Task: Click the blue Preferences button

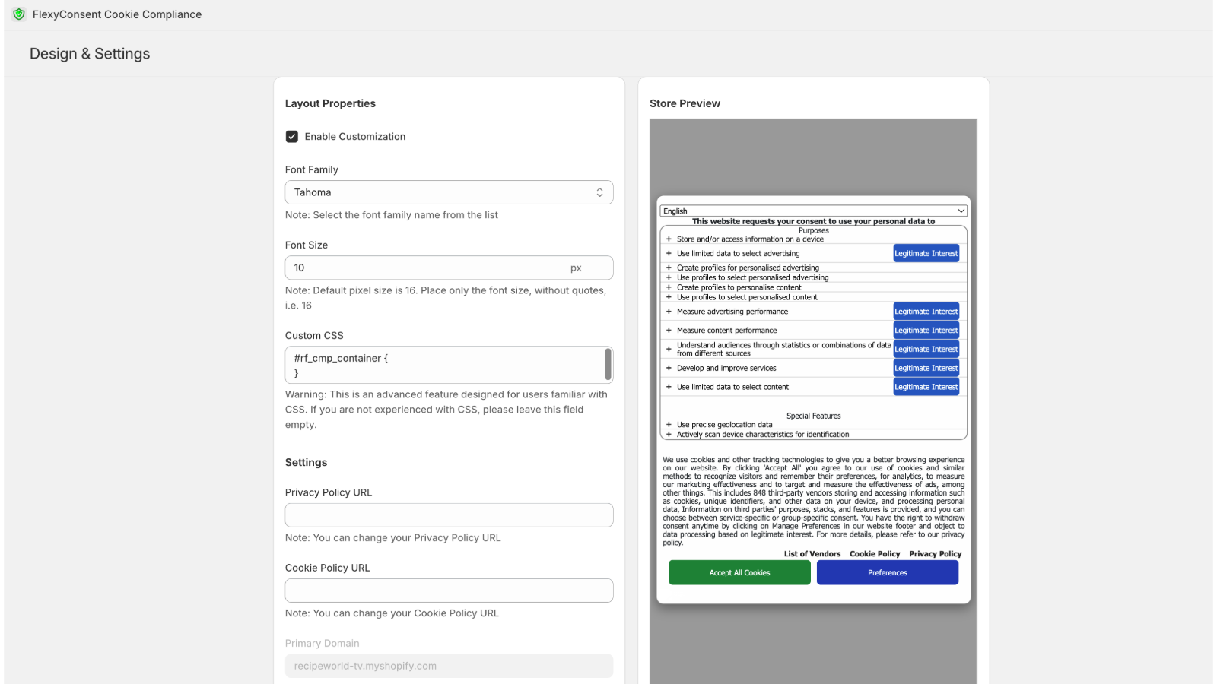Action: (x=887, y=572)
